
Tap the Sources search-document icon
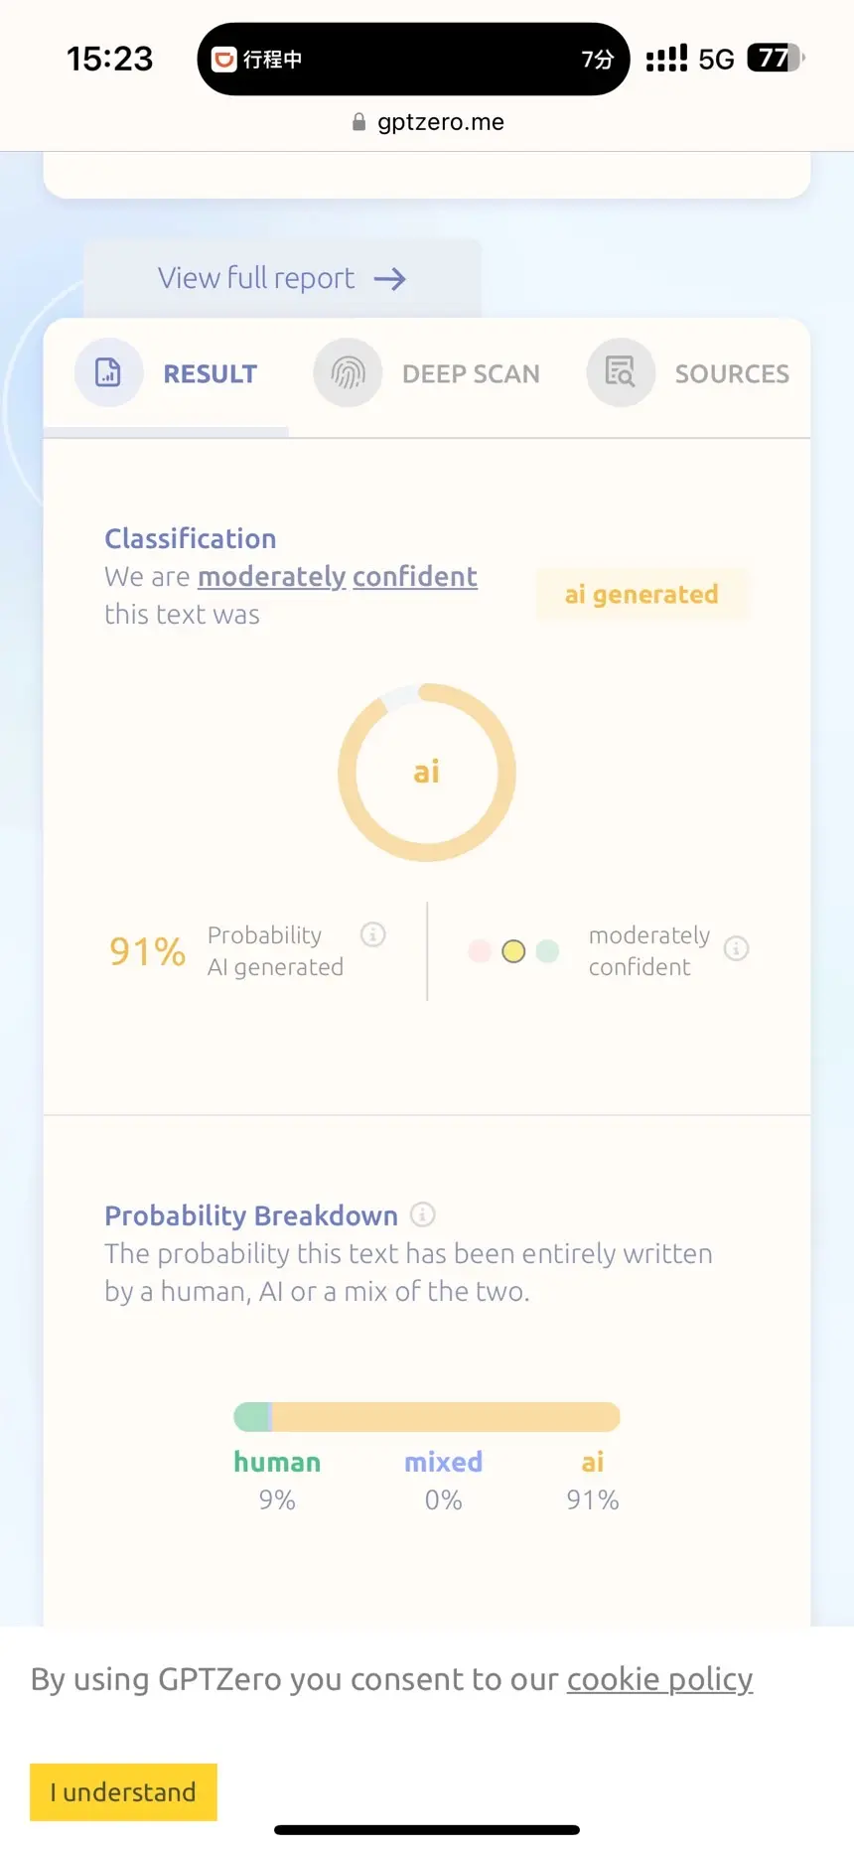[621, 372]
